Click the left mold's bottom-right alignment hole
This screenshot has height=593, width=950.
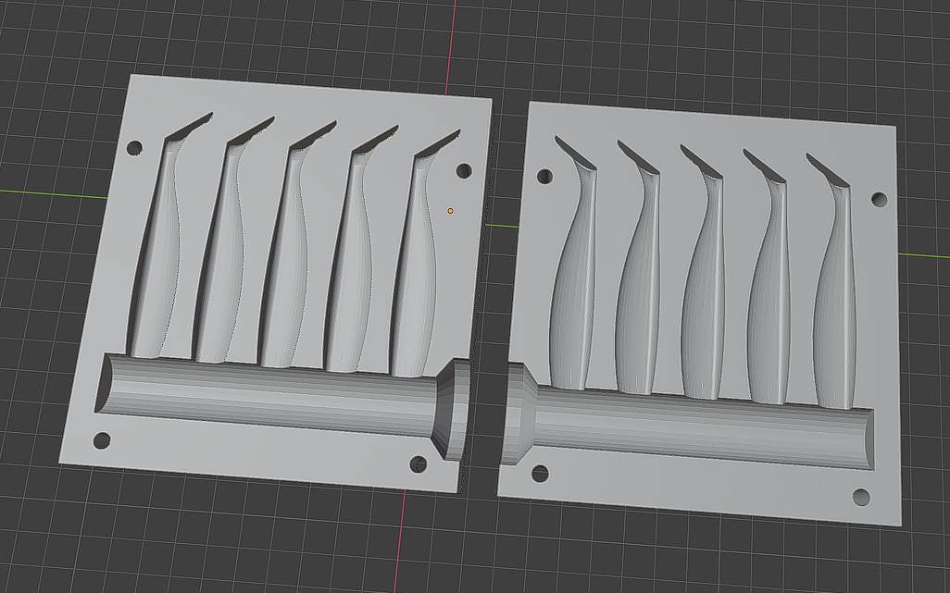[x=418, y=464]
